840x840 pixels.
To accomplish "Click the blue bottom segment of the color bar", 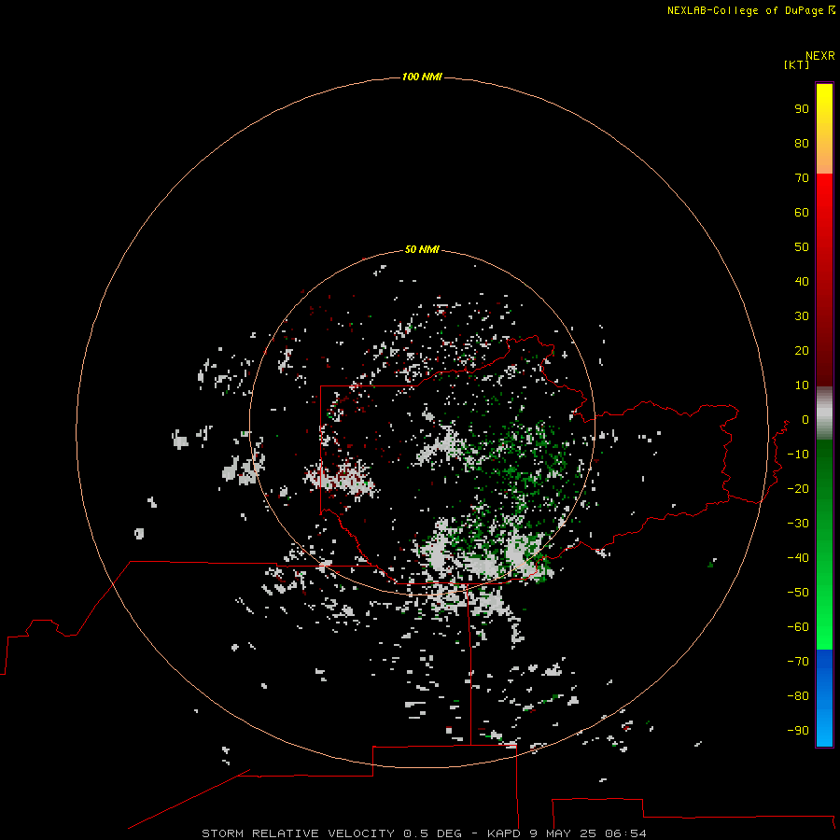I will (824, 698).
